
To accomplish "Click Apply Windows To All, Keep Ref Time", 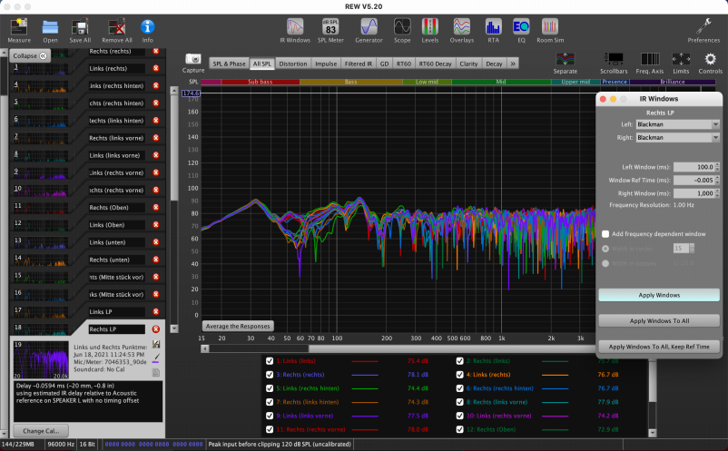I will pos(659,347).
